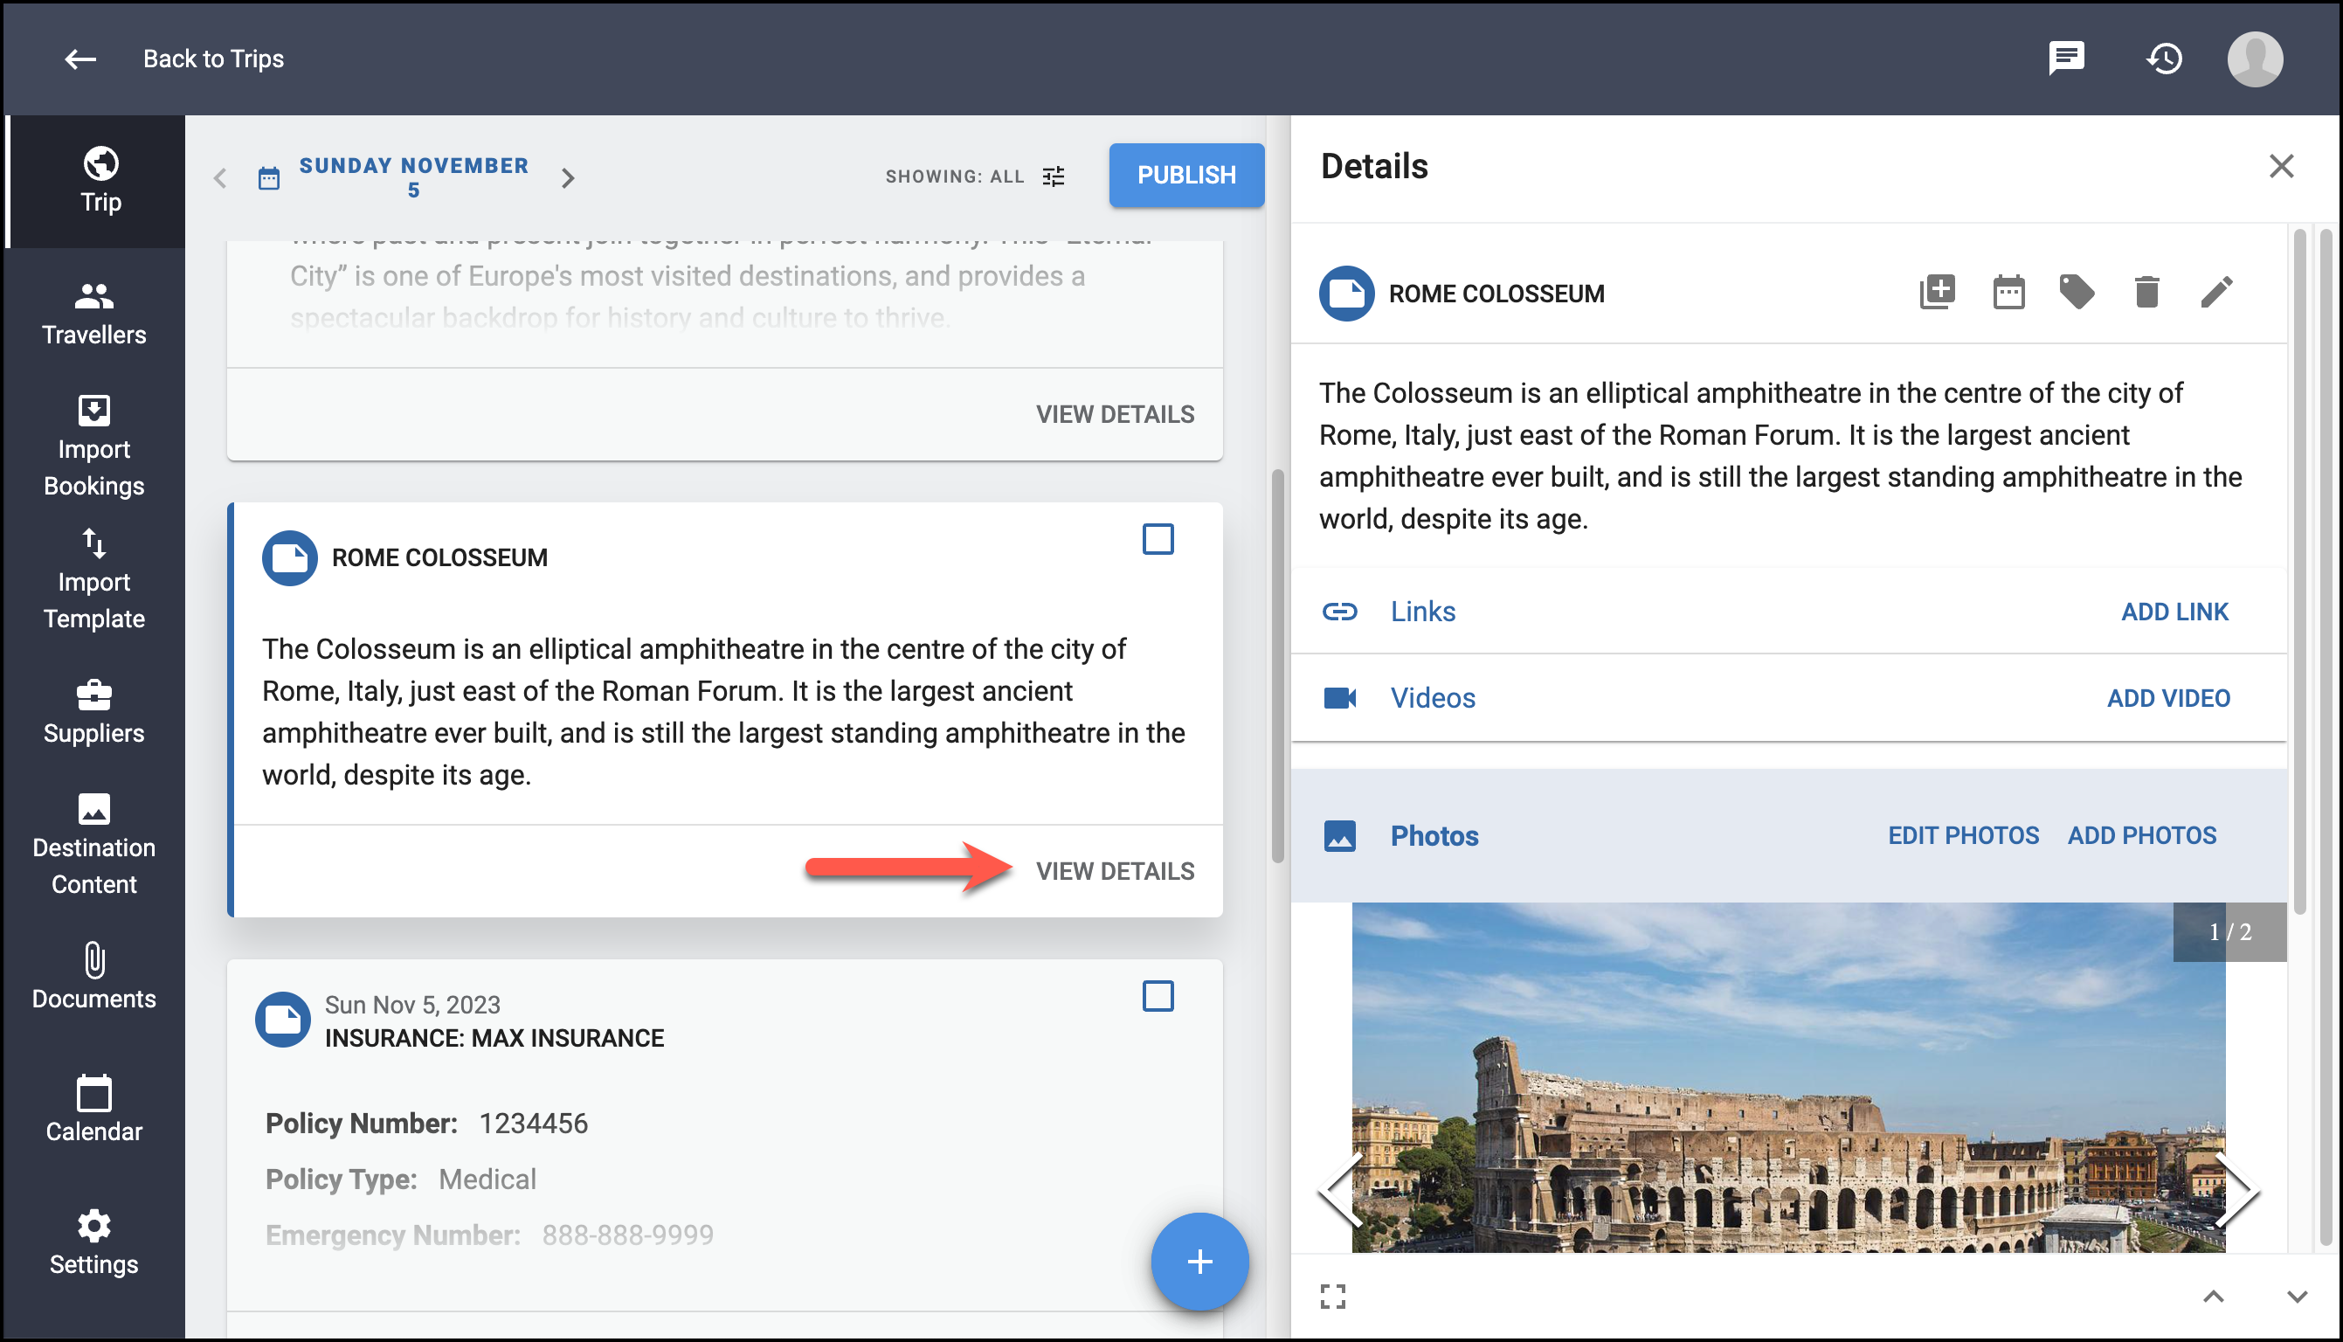Open Suppliers in sidebar
2343x1342 pixels.
[94, 711]
